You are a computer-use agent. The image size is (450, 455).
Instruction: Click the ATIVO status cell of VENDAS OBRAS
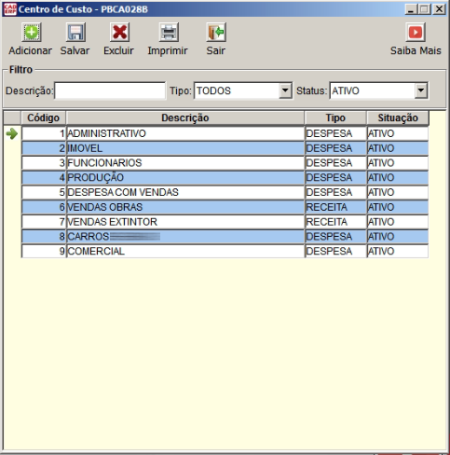pos(398,207)
